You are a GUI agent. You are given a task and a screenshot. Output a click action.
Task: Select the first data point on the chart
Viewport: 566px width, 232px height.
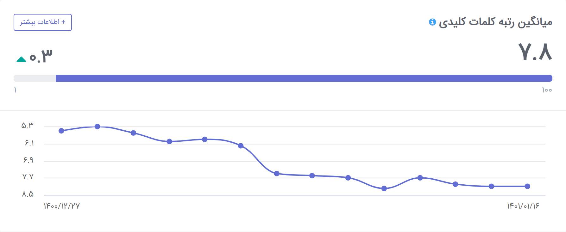61,131
